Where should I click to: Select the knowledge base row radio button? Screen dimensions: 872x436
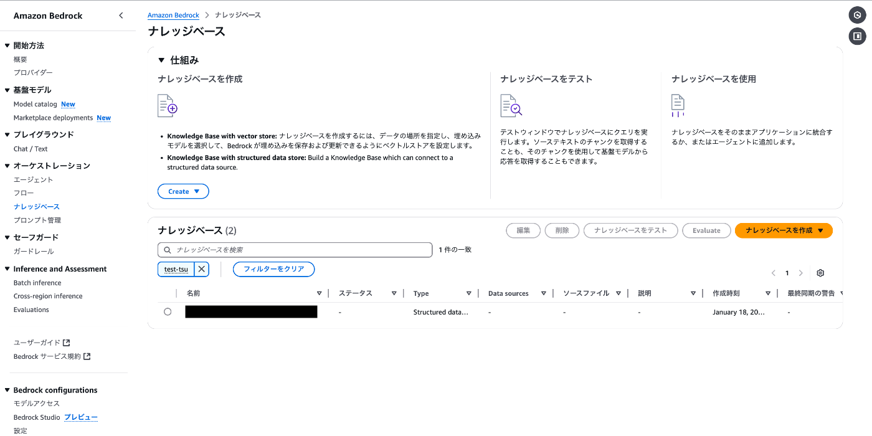click(168, 312)
